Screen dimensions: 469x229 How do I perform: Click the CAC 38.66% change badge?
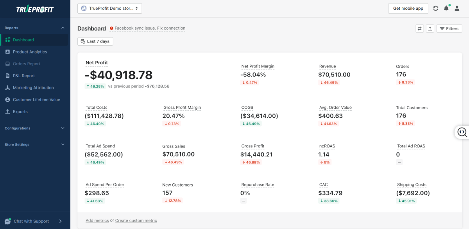pyautogui.click(x=329, y=201)
